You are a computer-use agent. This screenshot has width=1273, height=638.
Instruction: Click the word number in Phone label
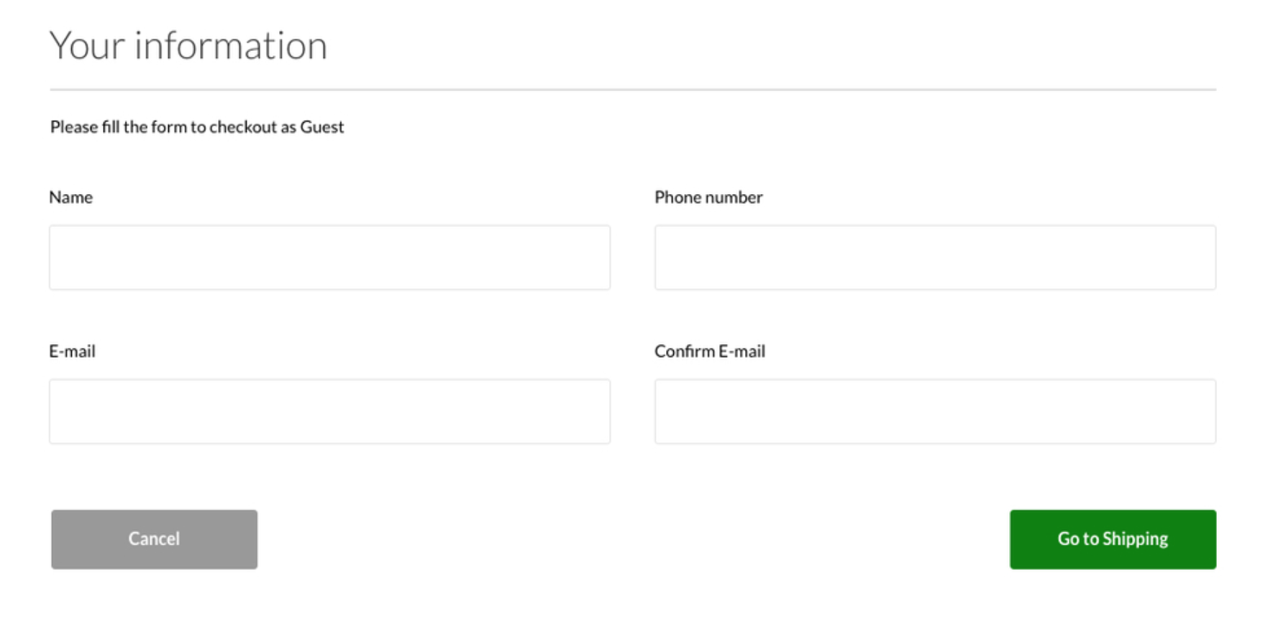click(x=734, y=197)
